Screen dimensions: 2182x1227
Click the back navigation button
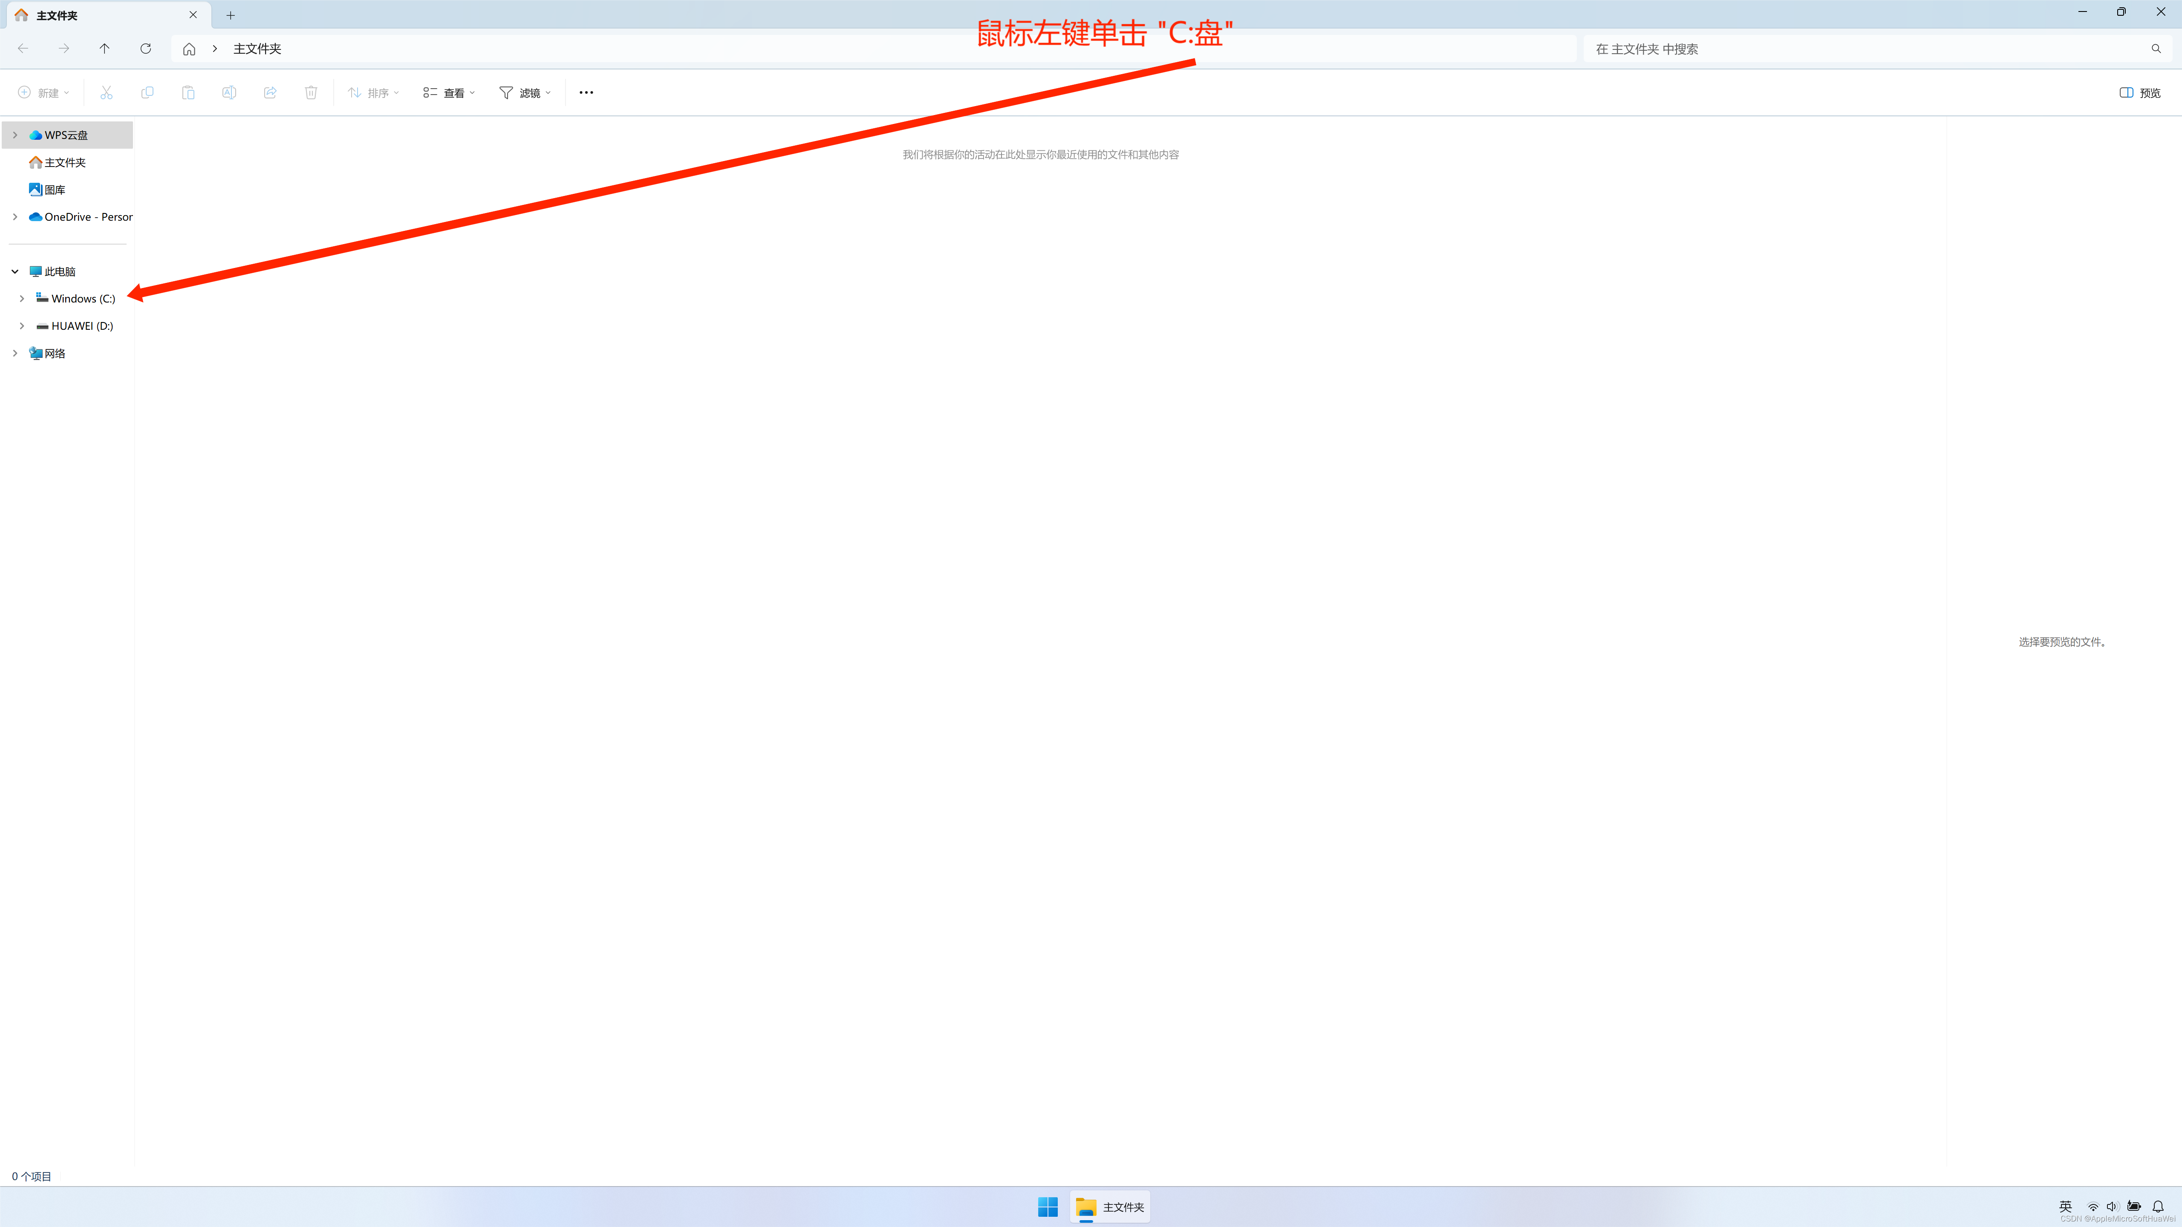point(23,48)
